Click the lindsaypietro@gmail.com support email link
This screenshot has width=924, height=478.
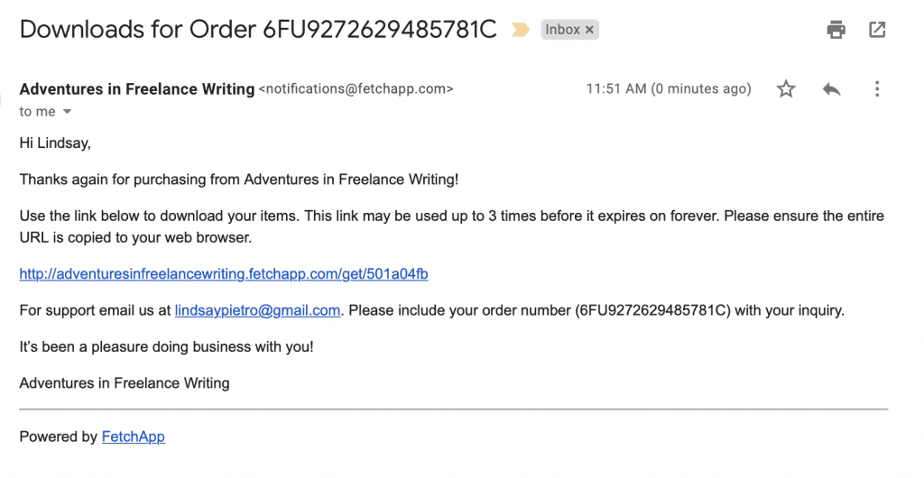tap(257, 310)
